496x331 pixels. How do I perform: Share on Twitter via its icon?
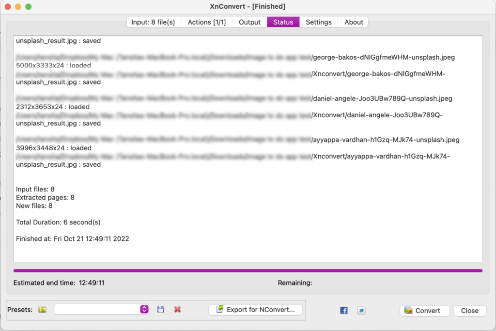pyautogui.click(x=361, y=311)
